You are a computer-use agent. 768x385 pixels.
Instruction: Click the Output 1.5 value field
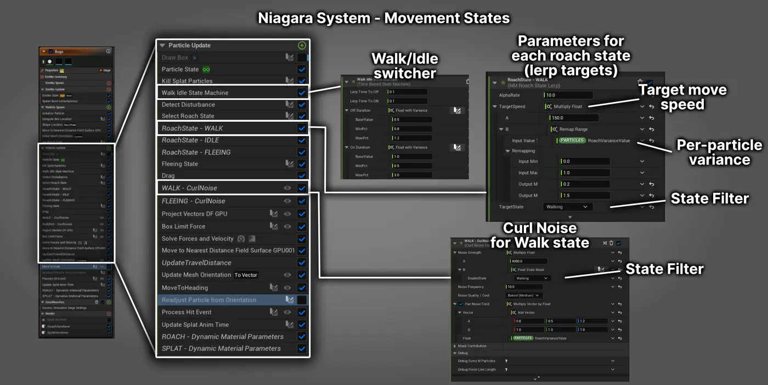(x=585, y=195)
